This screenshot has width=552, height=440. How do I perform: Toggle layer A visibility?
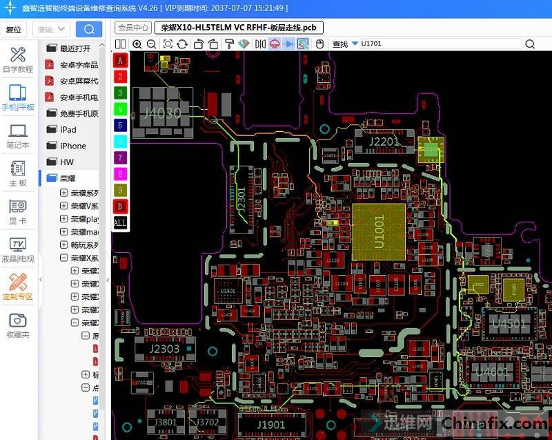(x=120, y=60)
